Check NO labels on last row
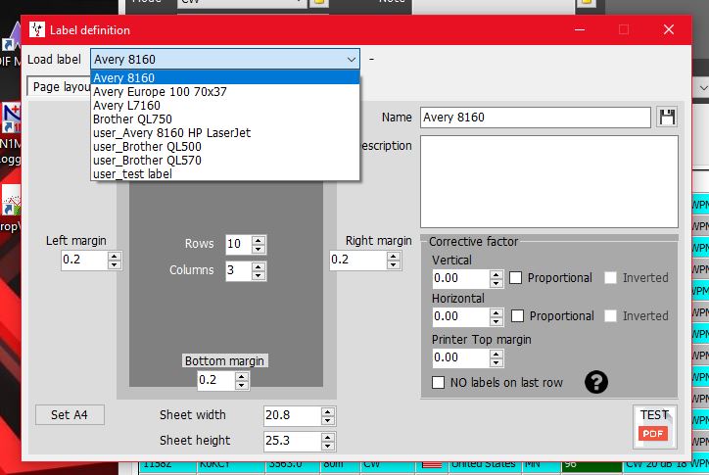 [x=438, y=382]
